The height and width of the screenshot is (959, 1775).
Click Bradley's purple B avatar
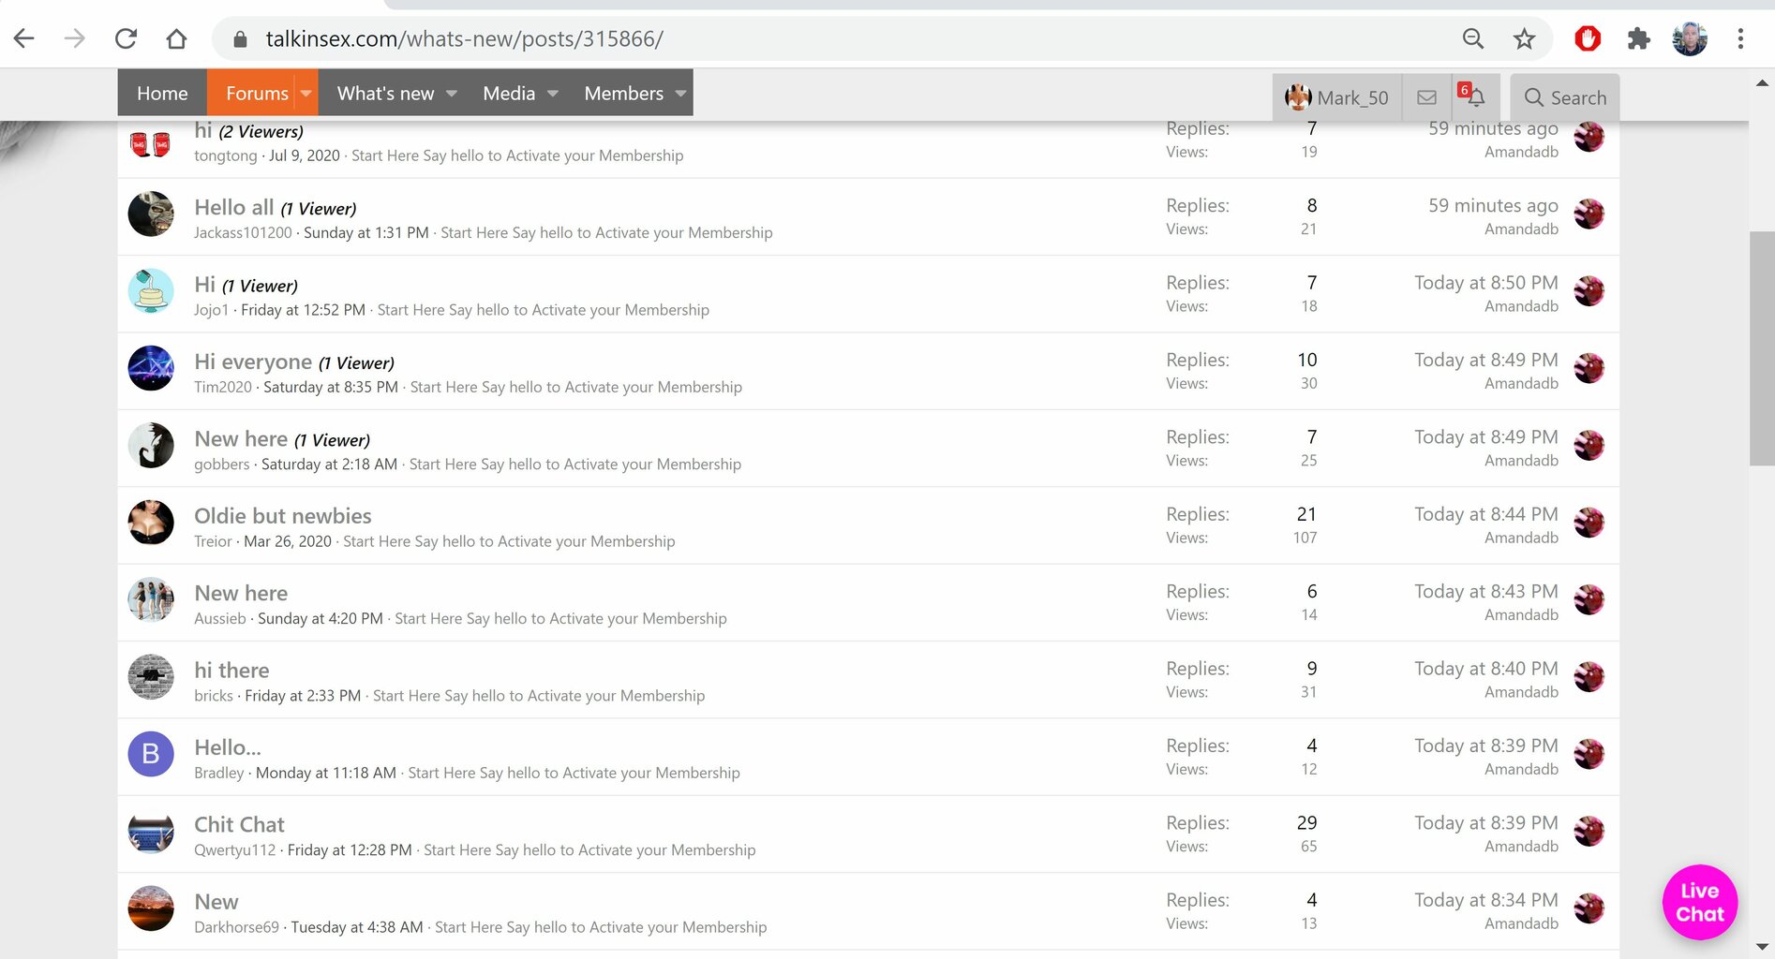151,754
